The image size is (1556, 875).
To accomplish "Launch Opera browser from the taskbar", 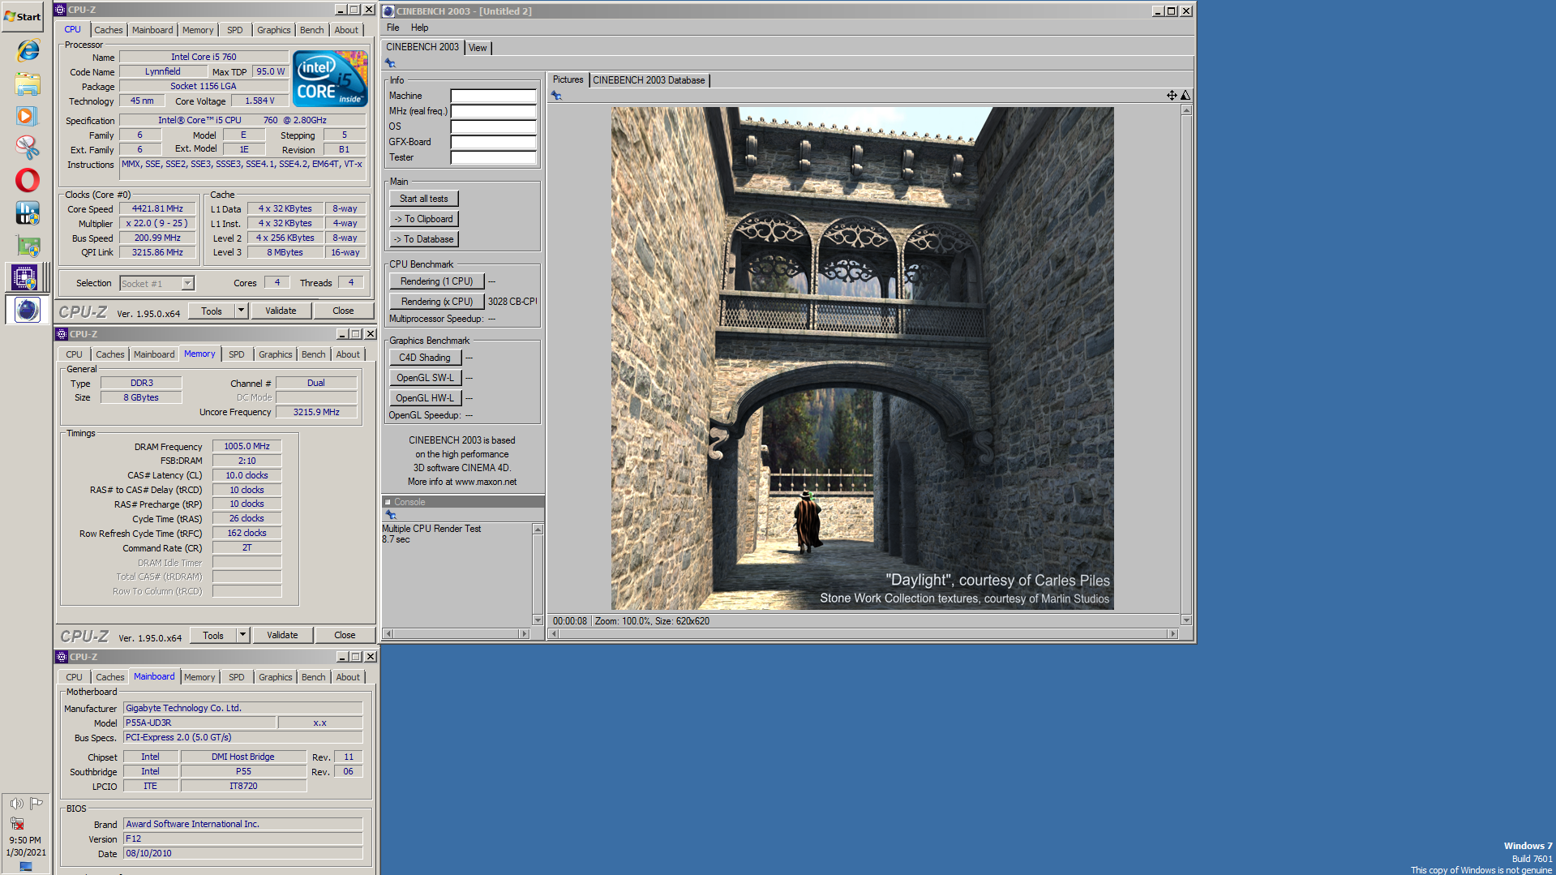I will [27, 180].
